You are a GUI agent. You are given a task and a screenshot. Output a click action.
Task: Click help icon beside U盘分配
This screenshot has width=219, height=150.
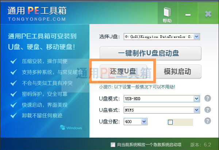click(x=208, y=121)
